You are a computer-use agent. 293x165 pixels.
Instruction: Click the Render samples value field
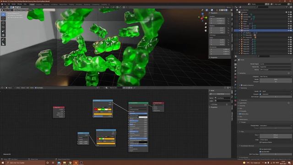(x=276, y=79)
